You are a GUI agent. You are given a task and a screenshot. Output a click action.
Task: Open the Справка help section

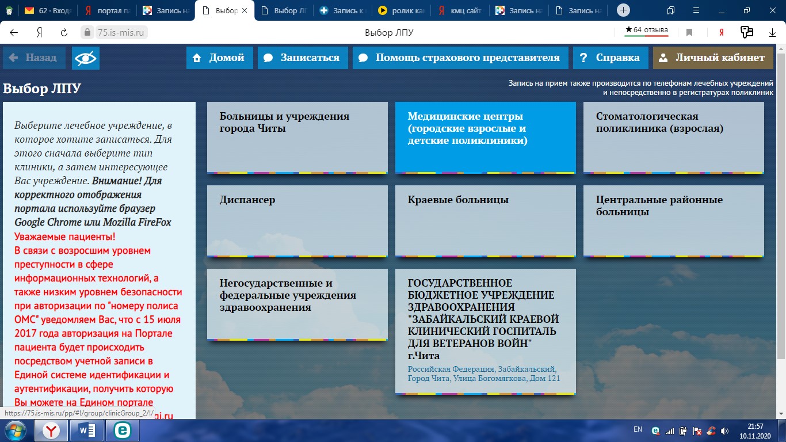click(610, 58)
